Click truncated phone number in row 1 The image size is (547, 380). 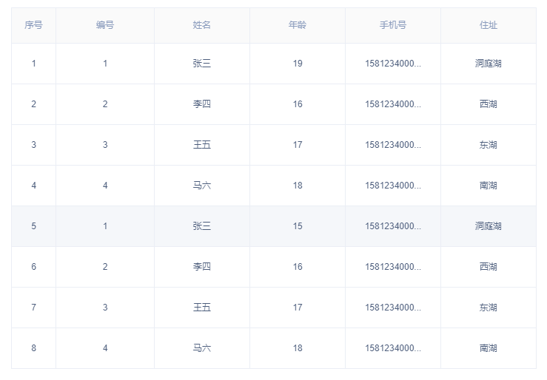point(393,64)
